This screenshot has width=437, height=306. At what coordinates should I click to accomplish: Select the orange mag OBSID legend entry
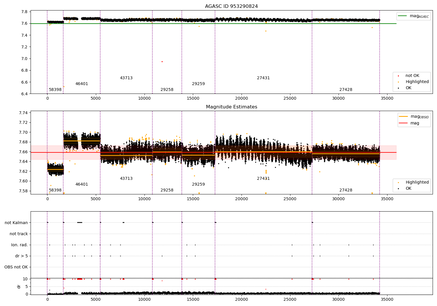[414, 117]
